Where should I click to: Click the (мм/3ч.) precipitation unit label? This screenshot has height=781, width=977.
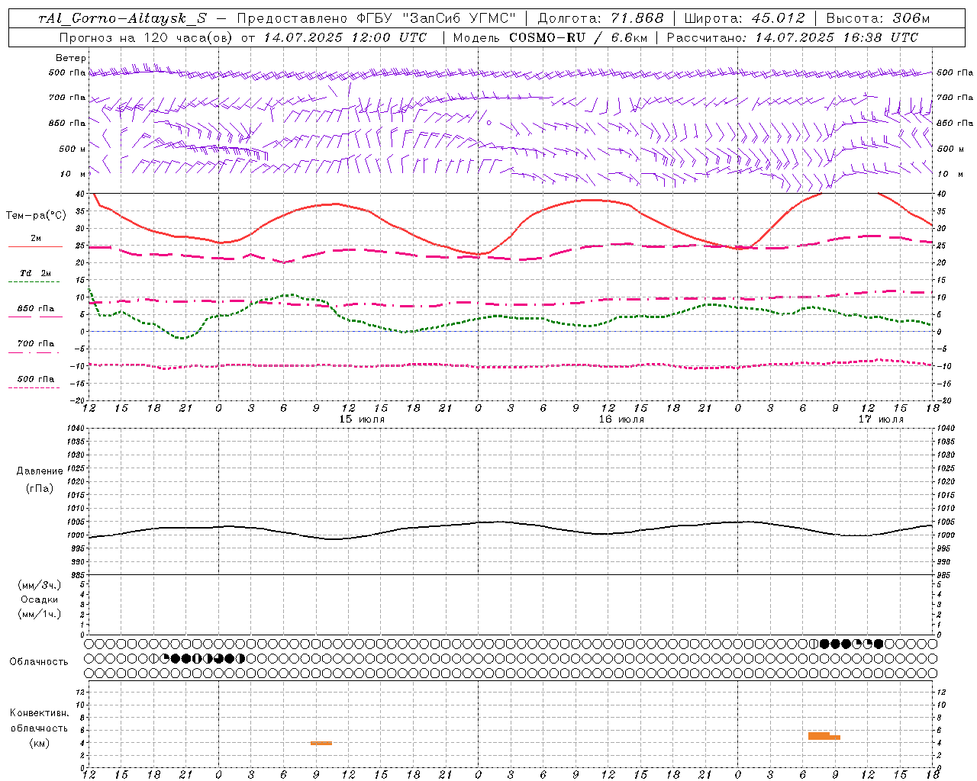[x=40, y=585]
